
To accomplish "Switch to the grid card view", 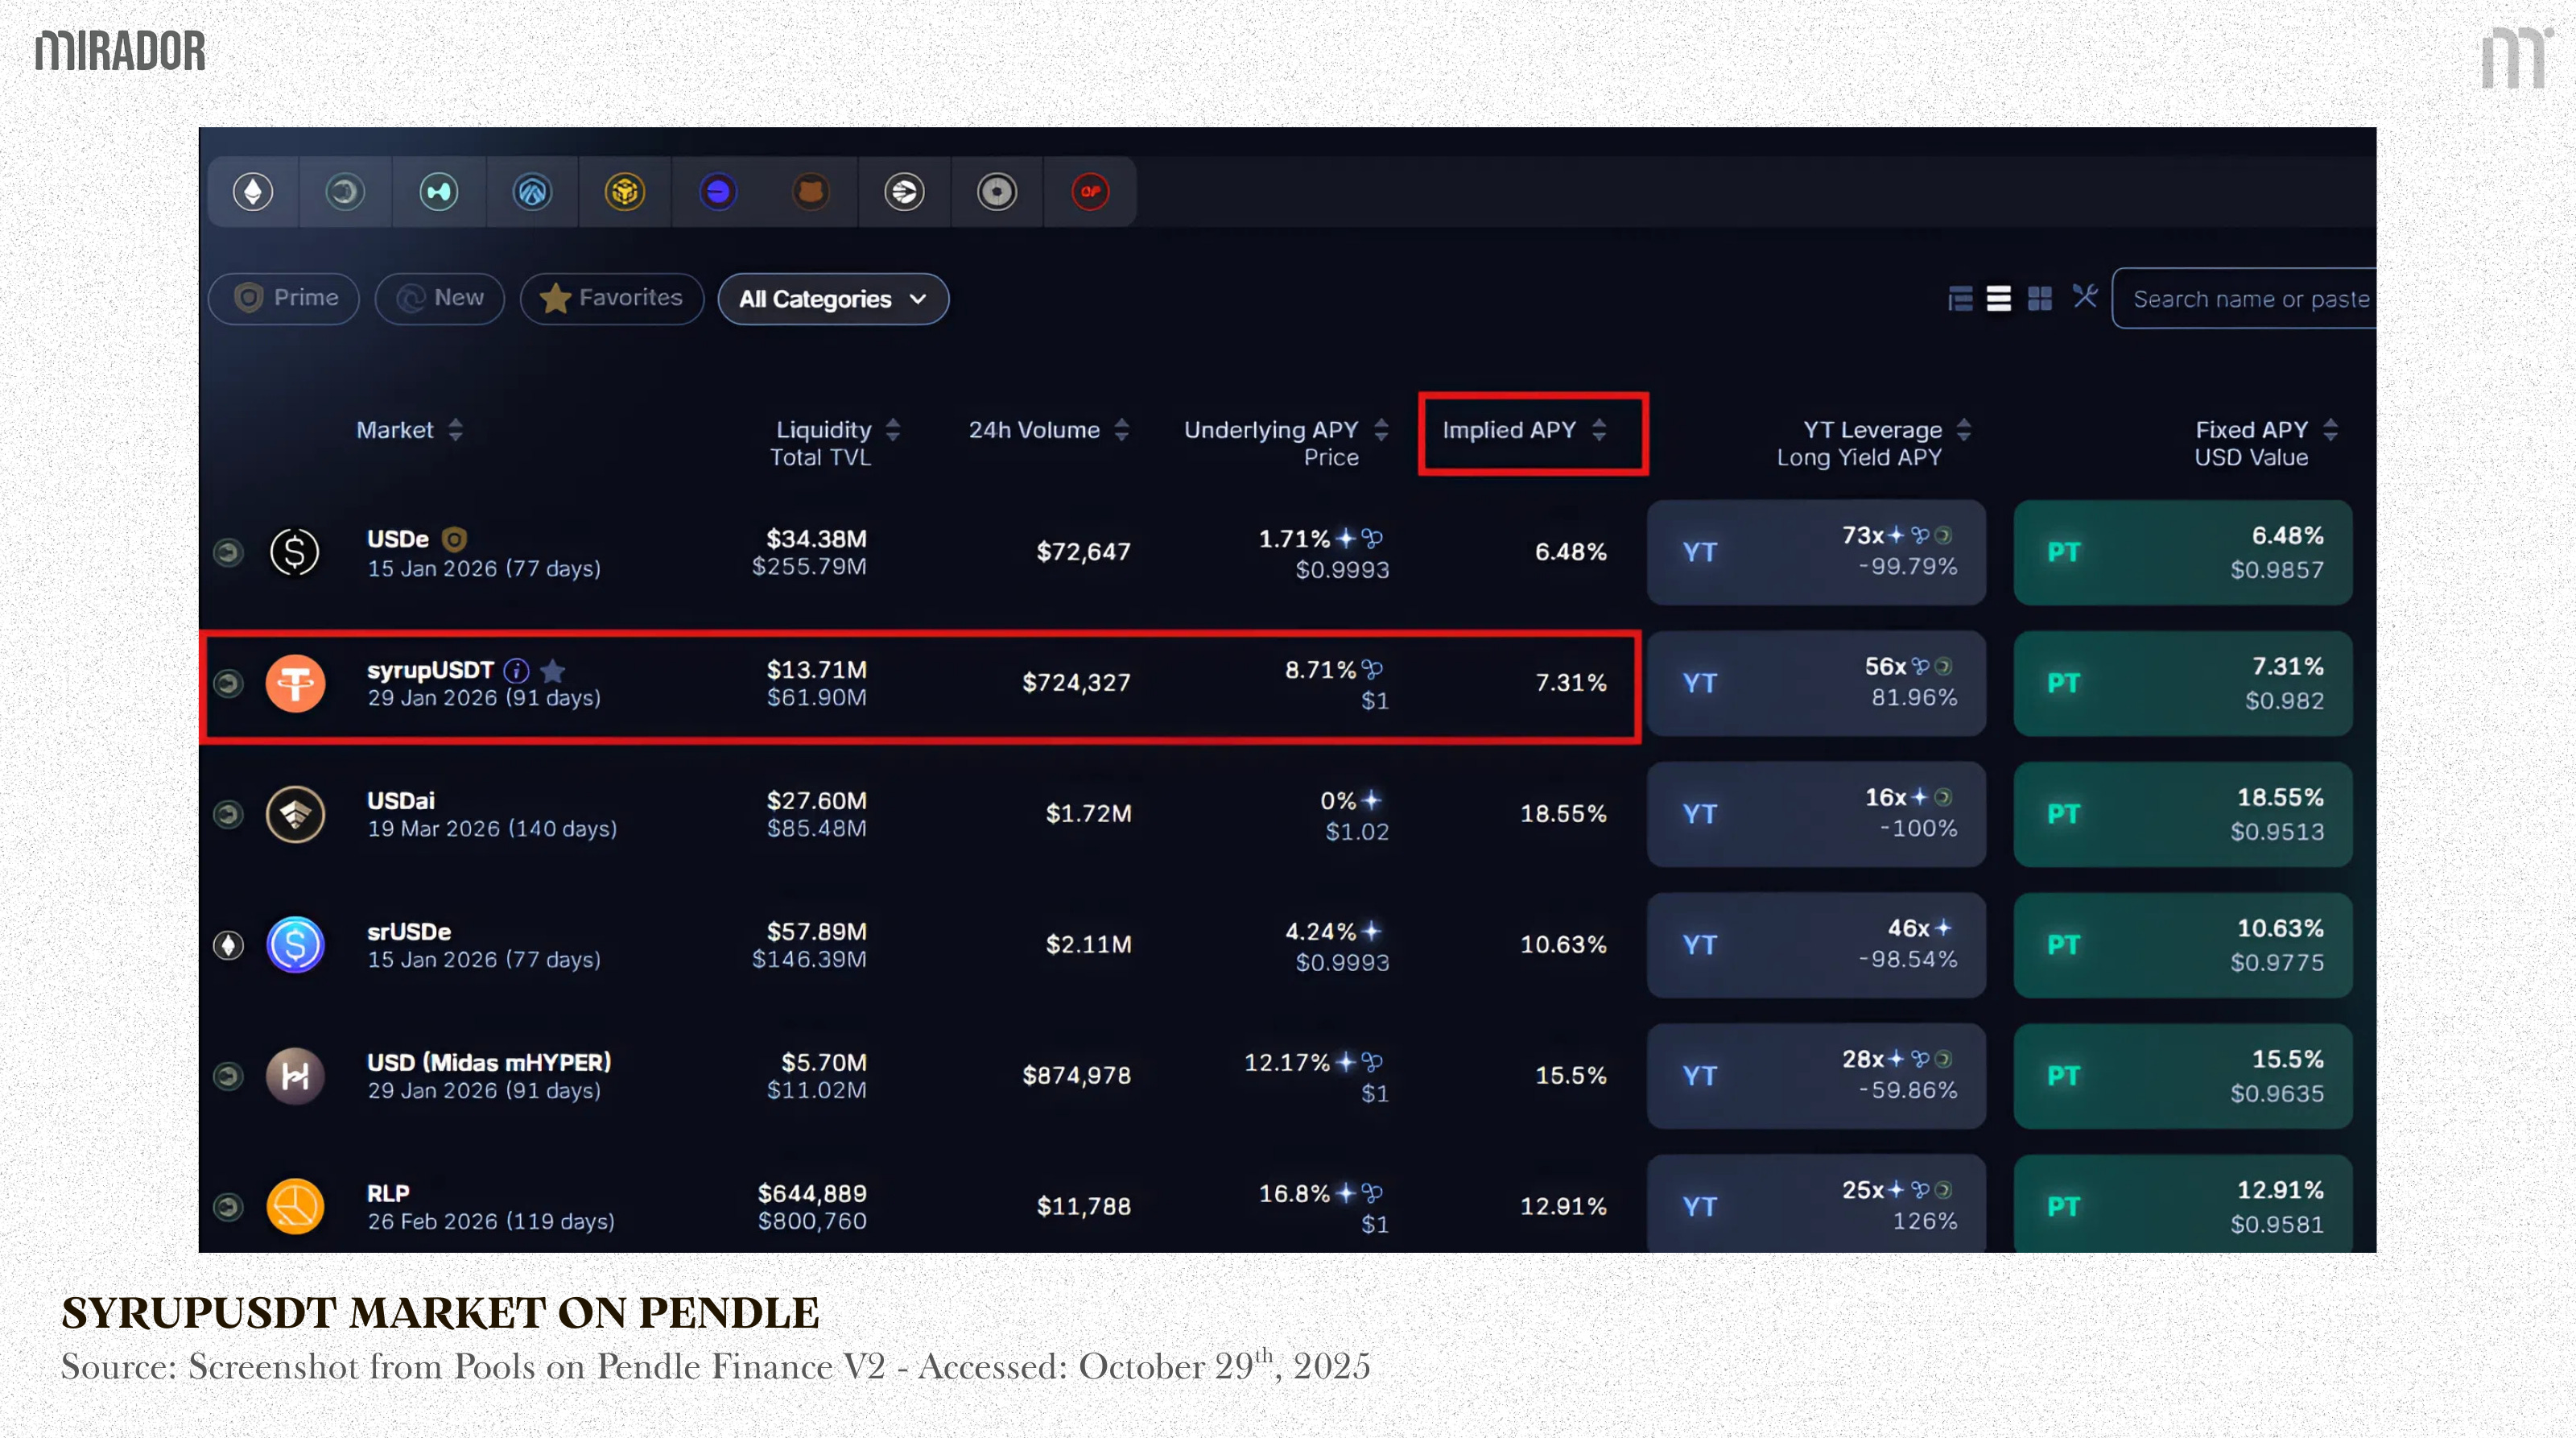I will pos(2040,298).
